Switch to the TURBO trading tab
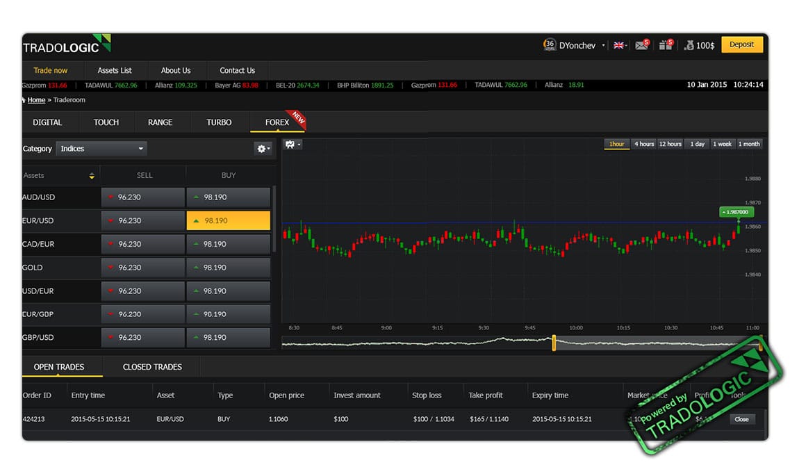Screen dimensions: 790x474 coord(219,122)
